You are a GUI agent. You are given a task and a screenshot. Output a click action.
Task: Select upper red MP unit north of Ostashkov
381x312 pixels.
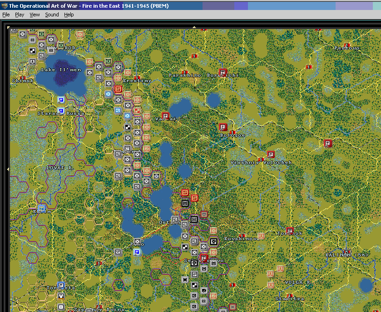(185, 193)
